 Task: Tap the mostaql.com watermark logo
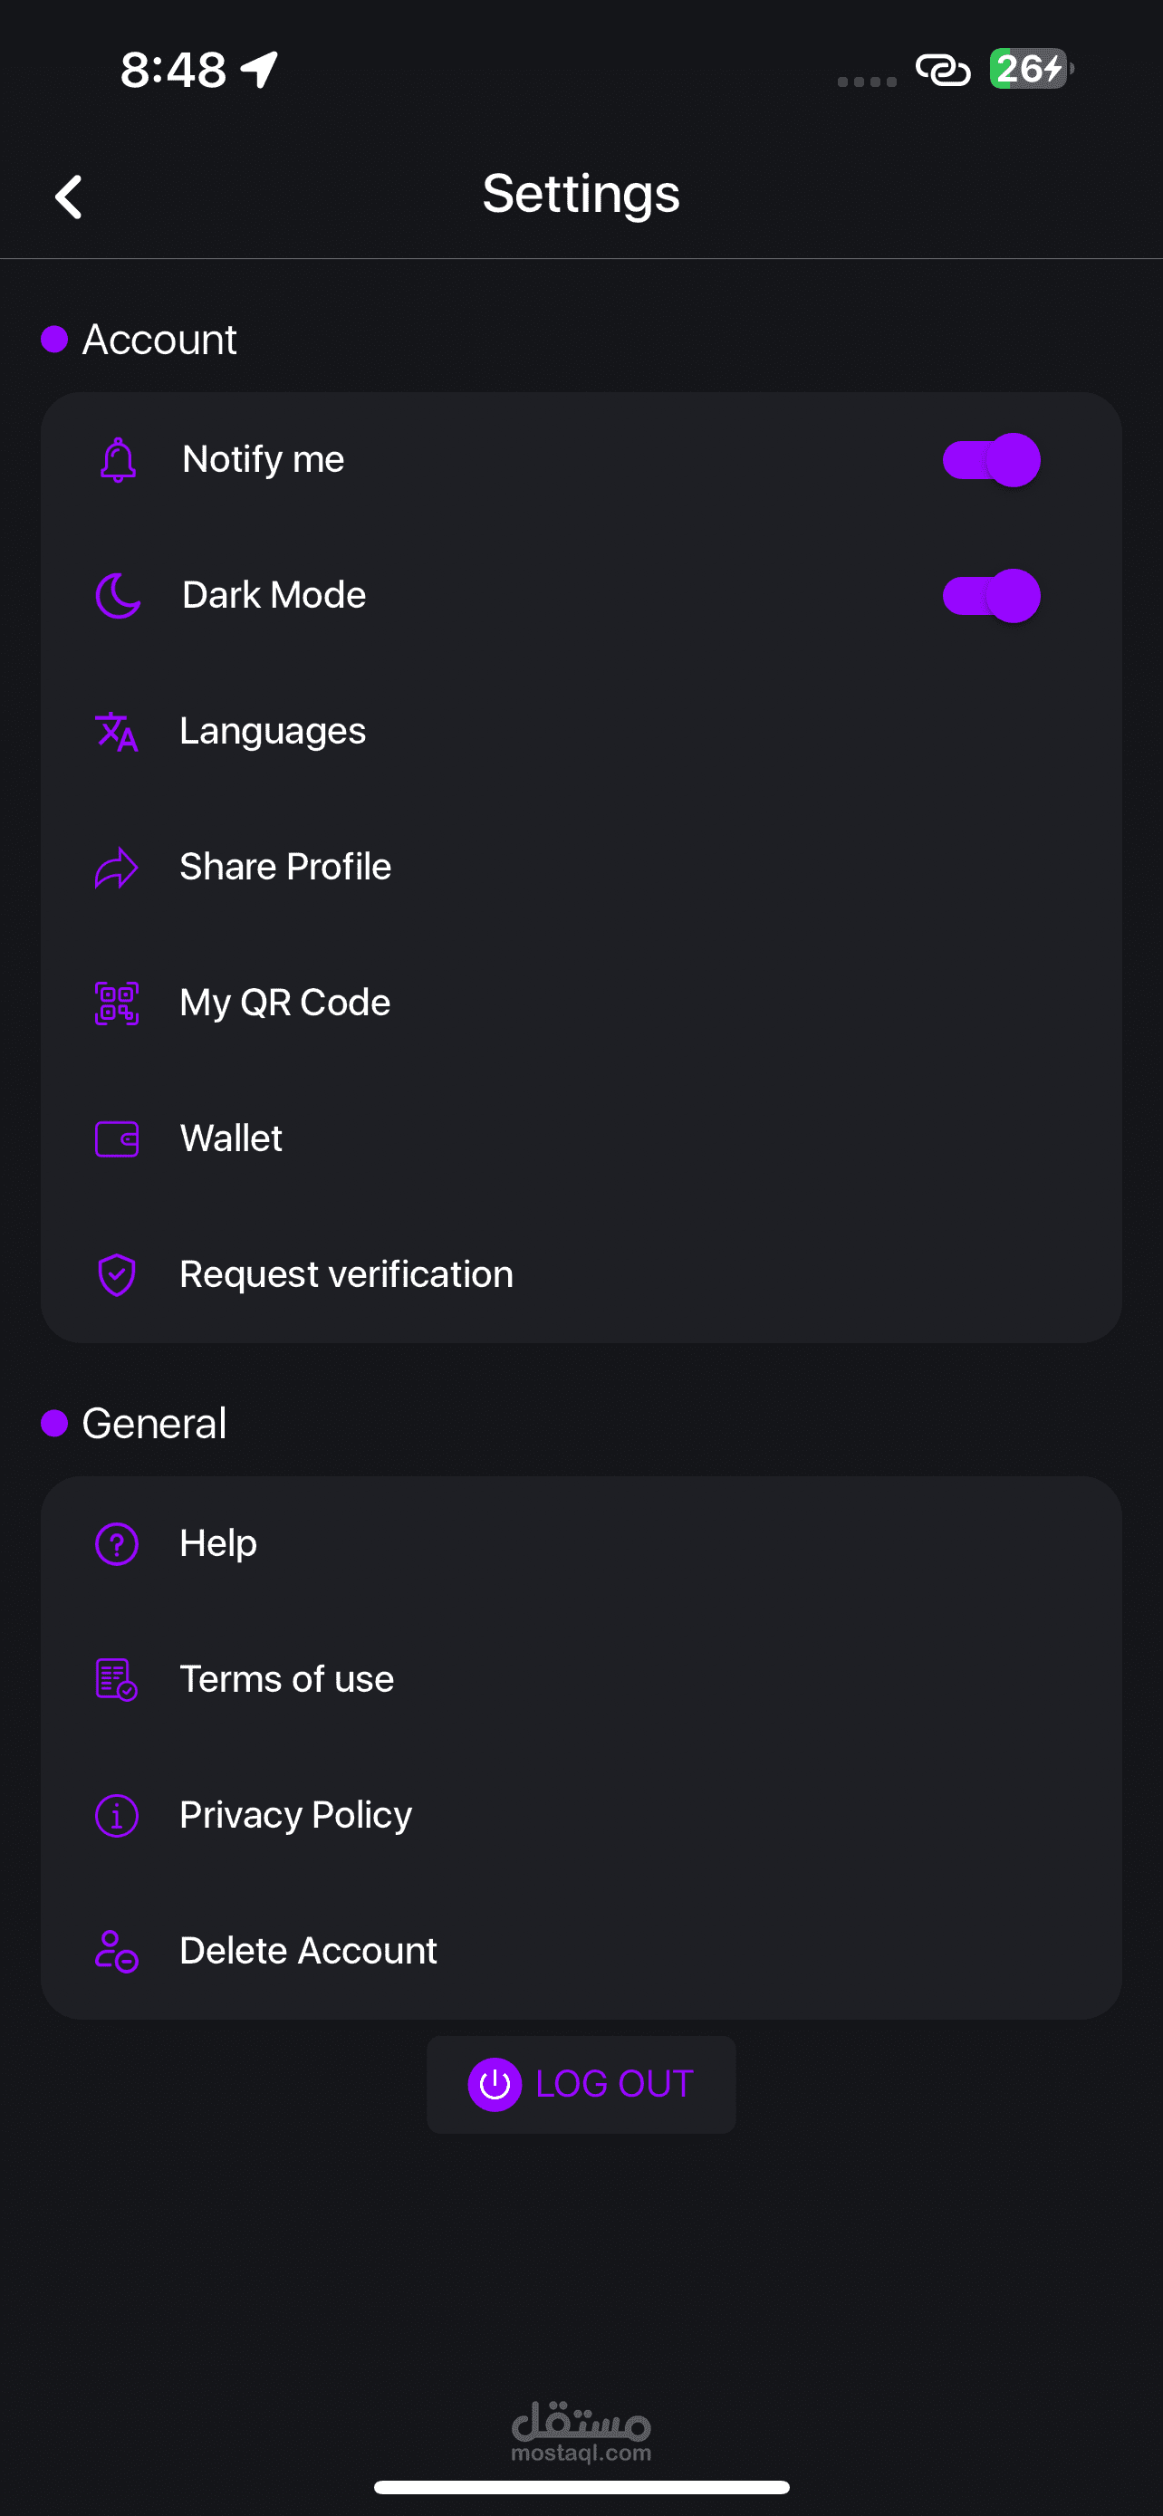[581, 2432]
